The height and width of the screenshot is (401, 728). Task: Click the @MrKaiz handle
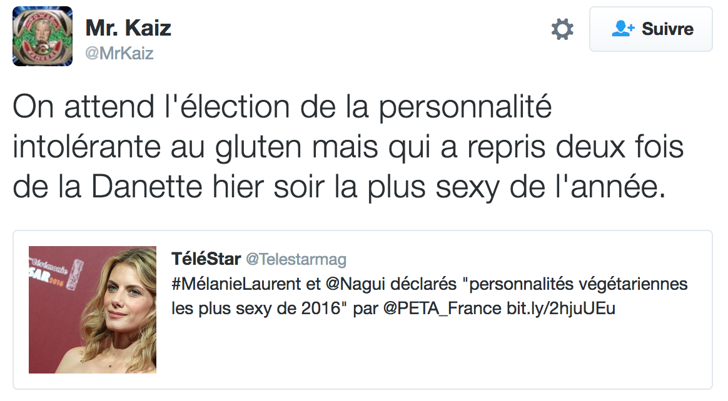(x=119, y=54)
